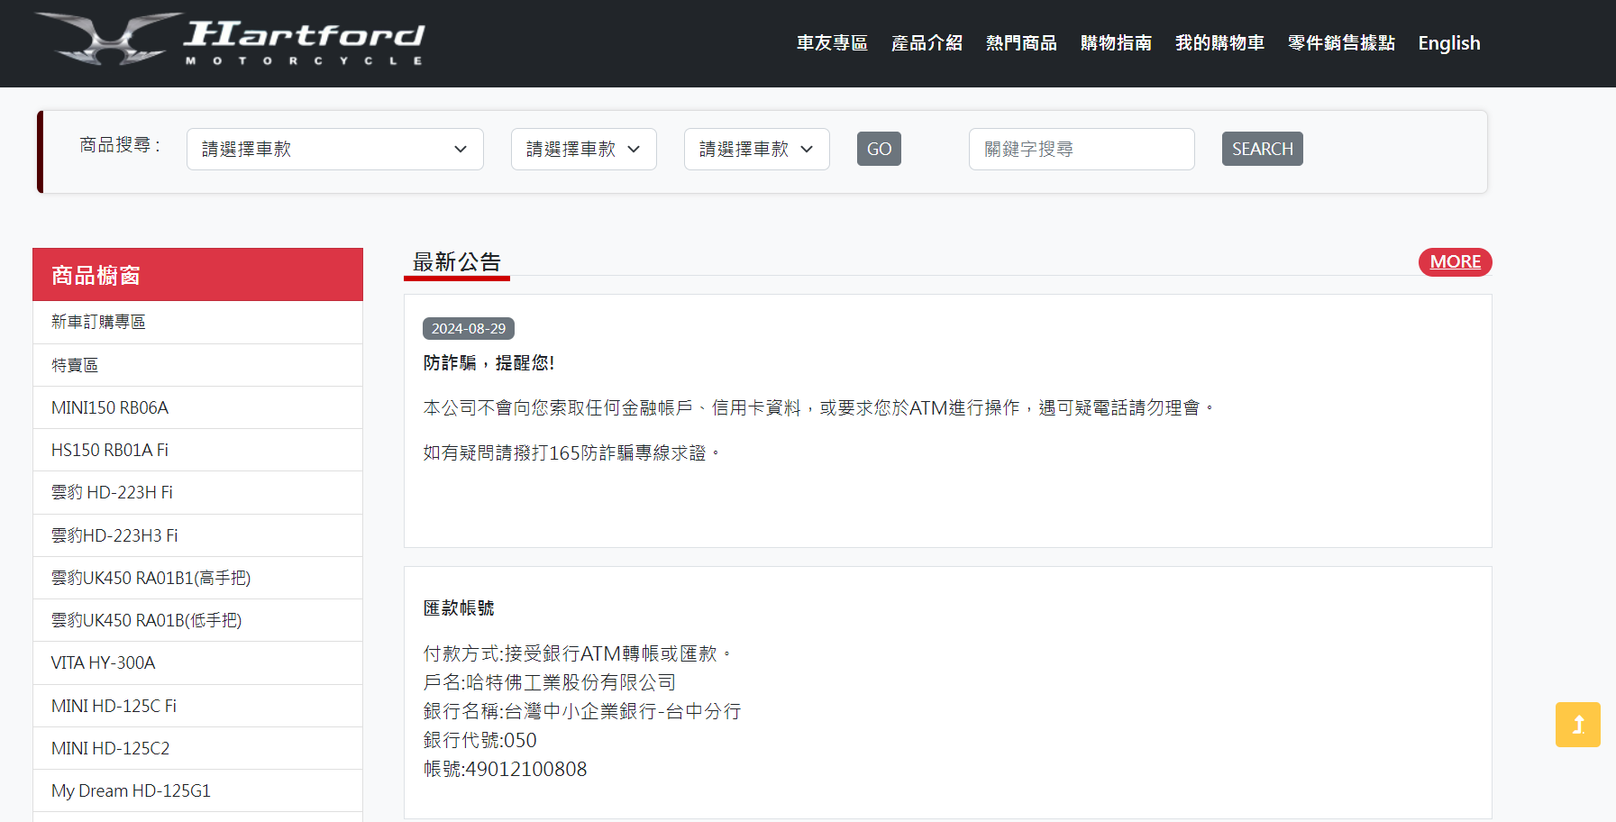This screenshot has height=822, width=1616.
Task: Open 車友專區 menu item
Action: (832, 43)
